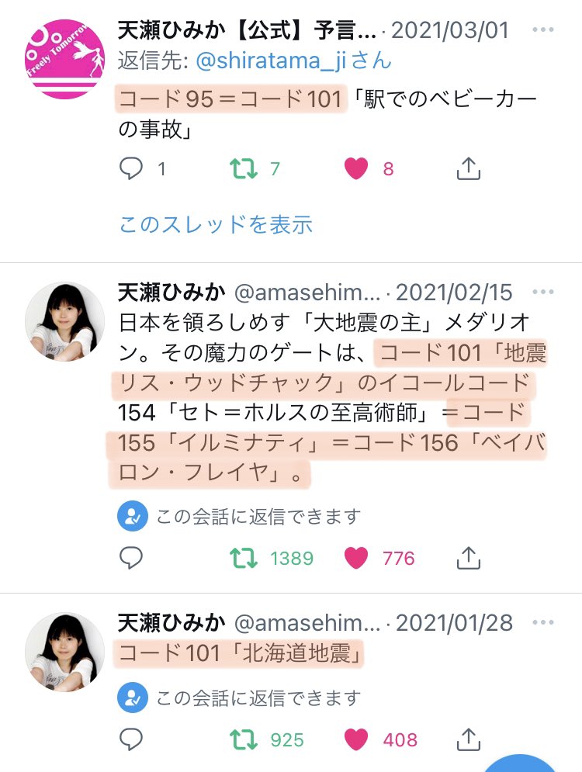Open more options for 2021/01/28 tweet
This screenshot has height=772, width=582.
point(543,622)
